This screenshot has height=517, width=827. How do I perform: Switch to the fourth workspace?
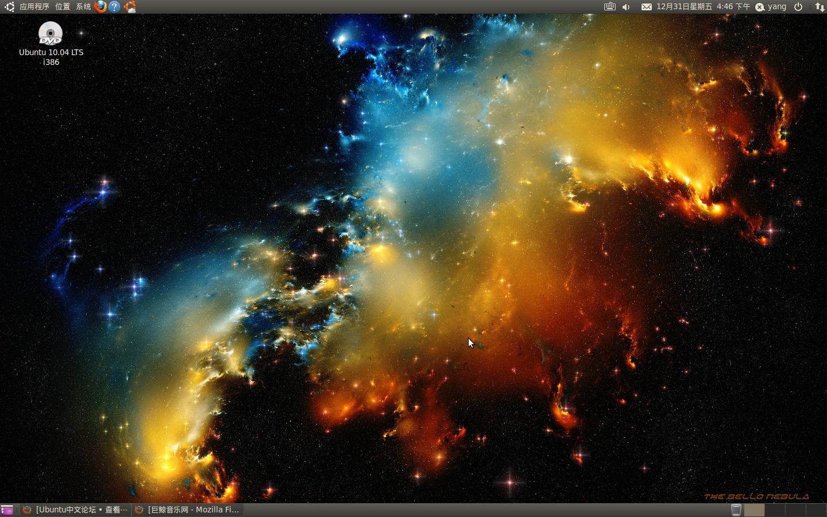(816, 510)
